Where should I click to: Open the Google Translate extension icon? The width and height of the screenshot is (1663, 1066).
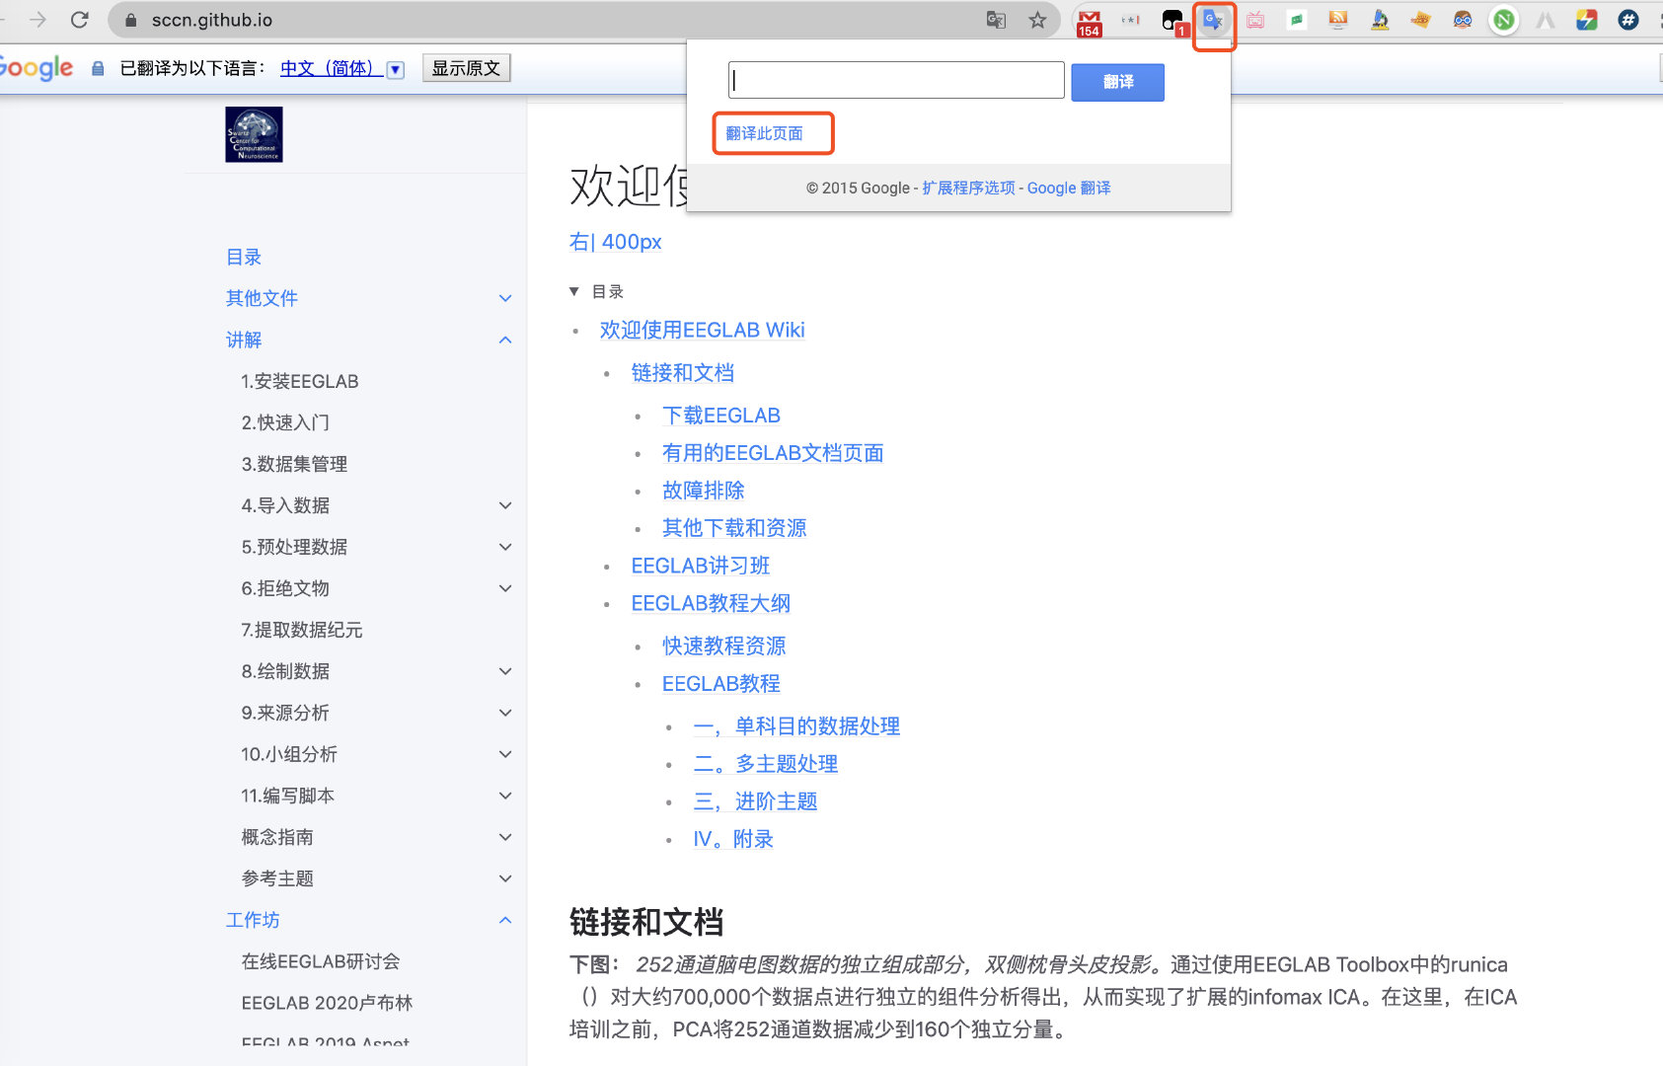click(x=1213, y=21)
